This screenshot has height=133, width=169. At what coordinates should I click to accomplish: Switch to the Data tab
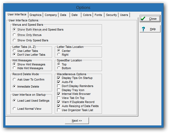pos(64,15)
